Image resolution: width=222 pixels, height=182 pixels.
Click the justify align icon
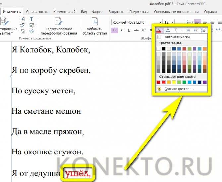pyautogui.click(x=219, y=22)
